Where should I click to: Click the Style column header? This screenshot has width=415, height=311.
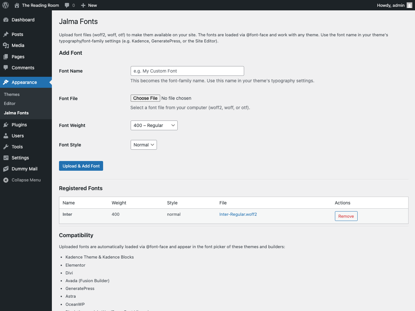tap(172, 203)
